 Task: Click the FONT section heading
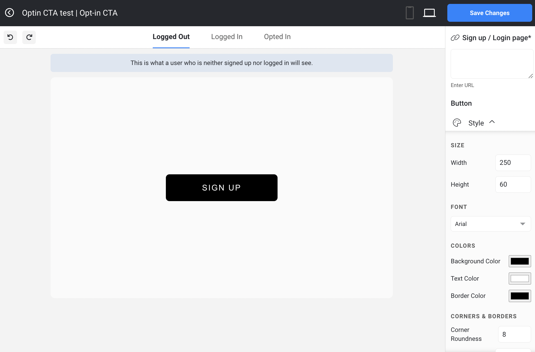(x=459, y=207)
